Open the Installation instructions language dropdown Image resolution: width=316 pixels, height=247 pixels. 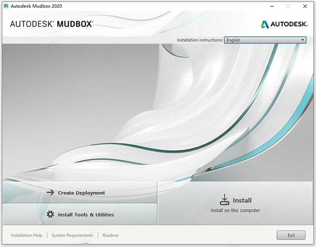tap(265, 40)
